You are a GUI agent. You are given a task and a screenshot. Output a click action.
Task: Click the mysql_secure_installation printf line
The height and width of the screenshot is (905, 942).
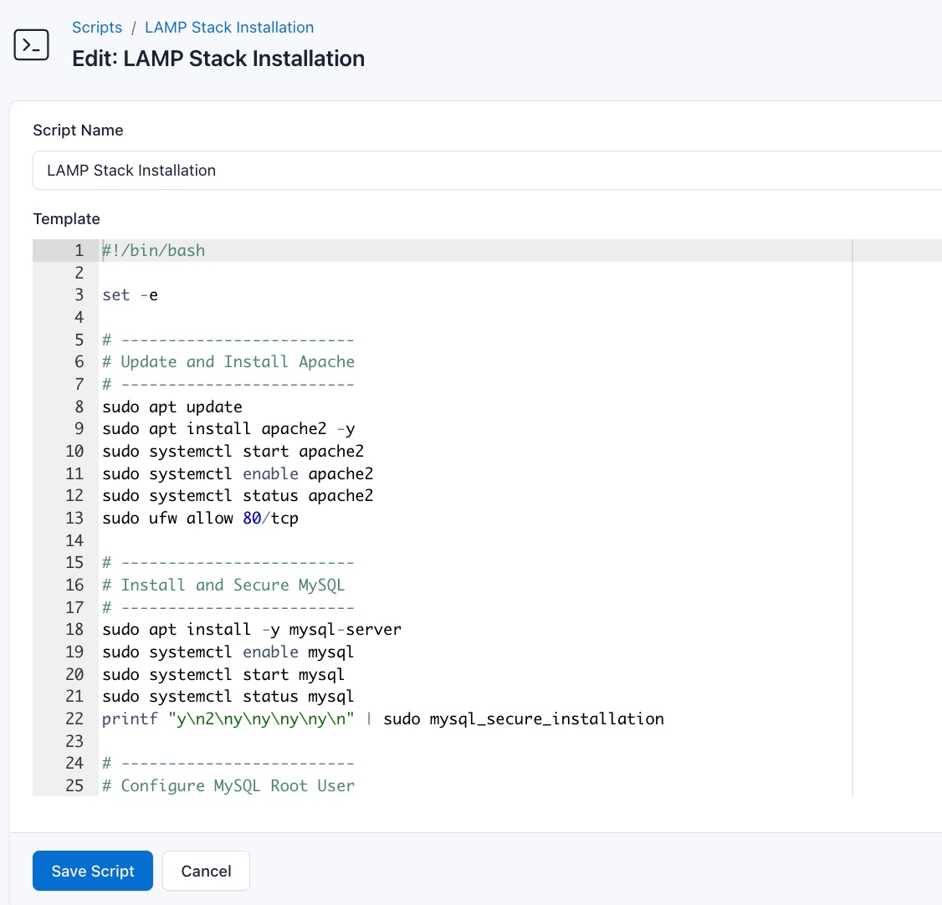[381, 718]
